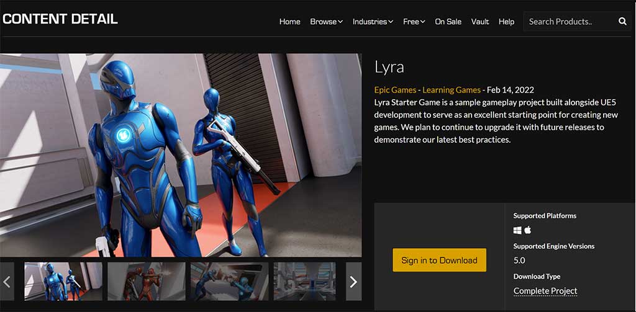Viewport: 636px width, 312px height.
Task: Show next thumbnails with right arrow
Action: pos(353,282)
